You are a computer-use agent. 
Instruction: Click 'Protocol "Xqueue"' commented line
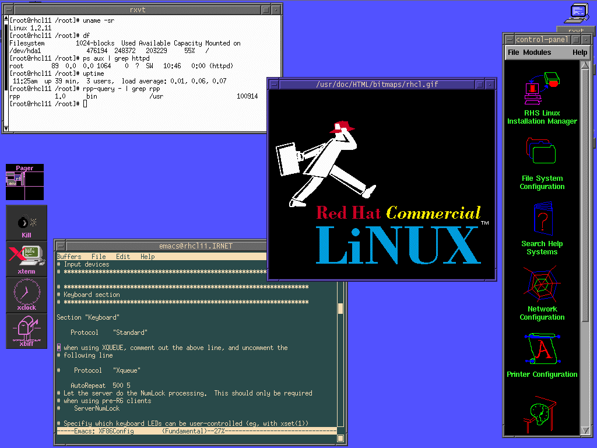coord(99,370)
